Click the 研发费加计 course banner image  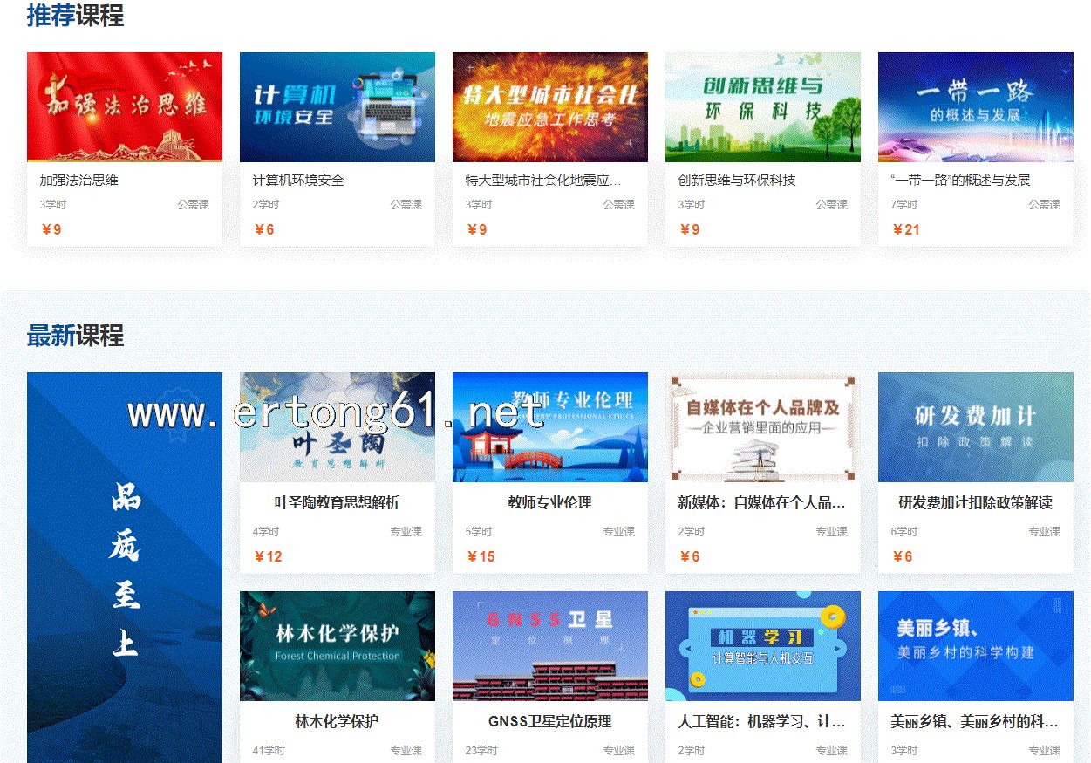[975, 427]
